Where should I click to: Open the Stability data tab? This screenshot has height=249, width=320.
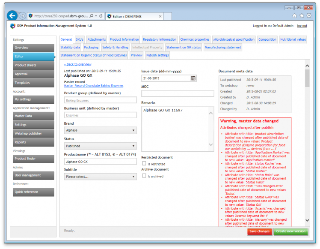[70, 48]
